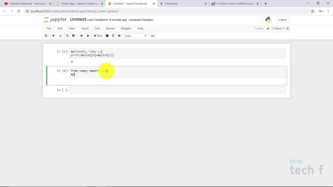Insert cell below with the plus icon
Viewport: 333px width, 187px height.
point(53,36)
